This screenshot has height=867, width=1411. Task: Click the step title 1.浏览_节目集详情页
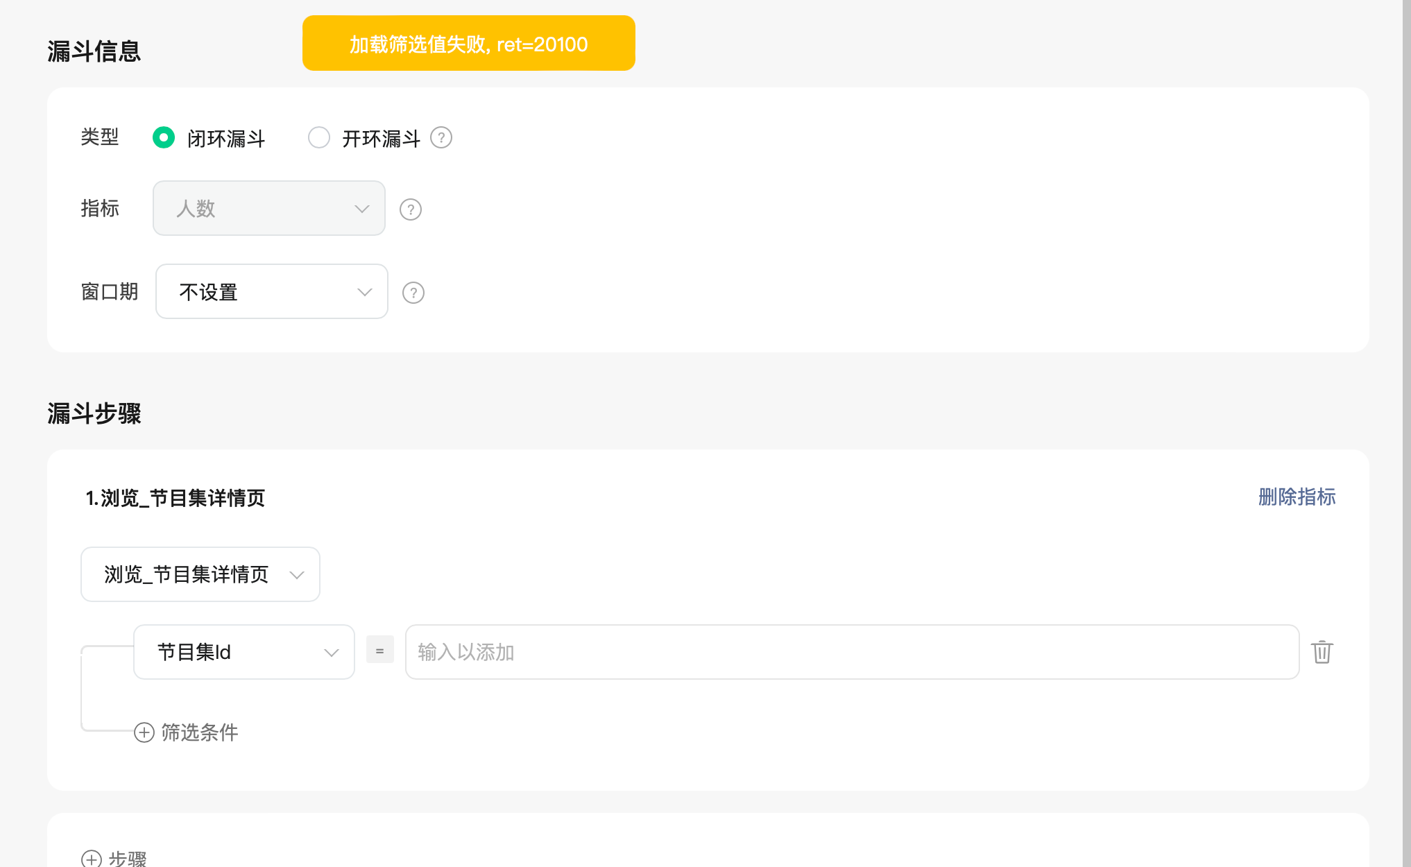[x=176, y=498]
